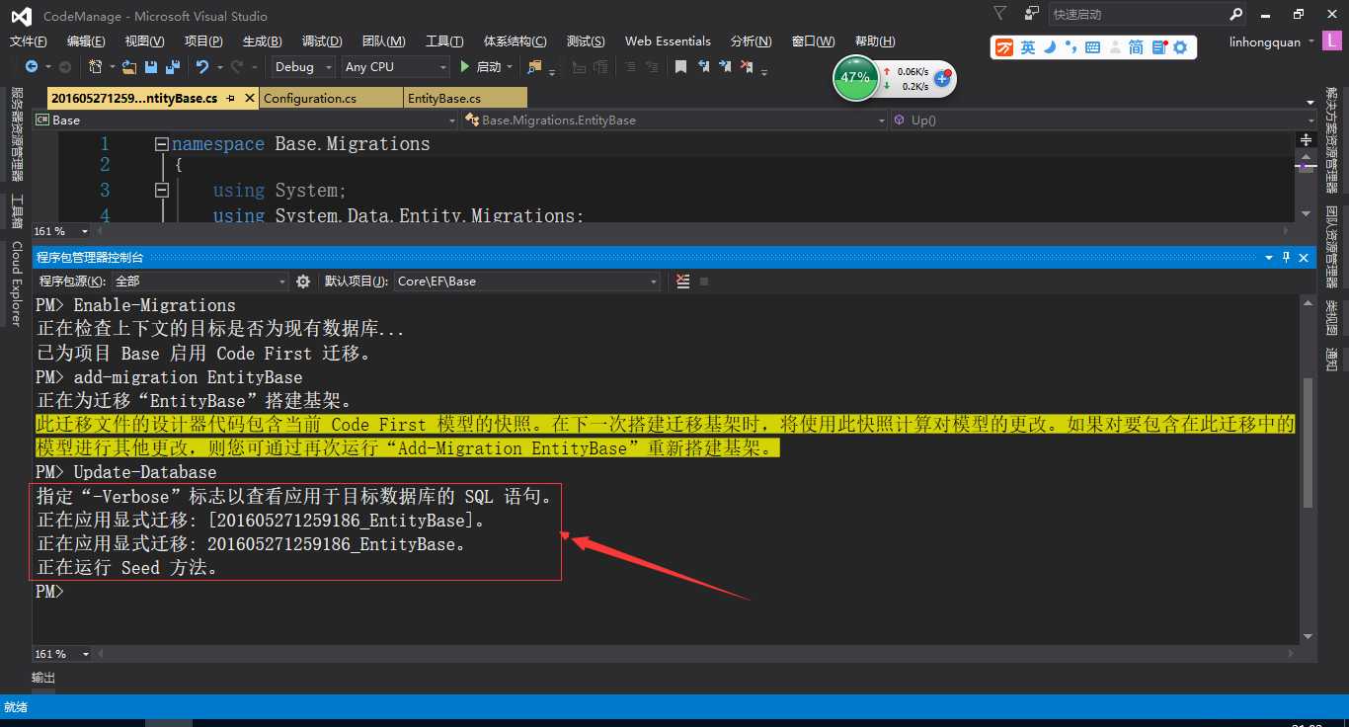Open the 视图(V) menu
Screen dimensions: 1349x727
point(145,41)
